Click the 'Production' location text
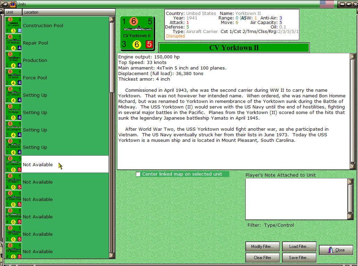 pyautogui.click(x=35, y=60)
